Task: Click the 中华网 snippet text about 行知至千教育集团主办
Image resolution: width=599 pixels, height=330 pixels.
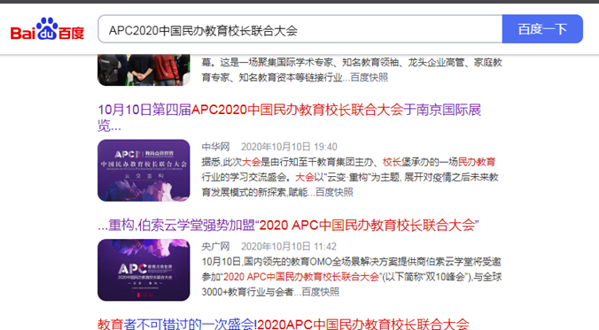Action: tap(350, 177)
